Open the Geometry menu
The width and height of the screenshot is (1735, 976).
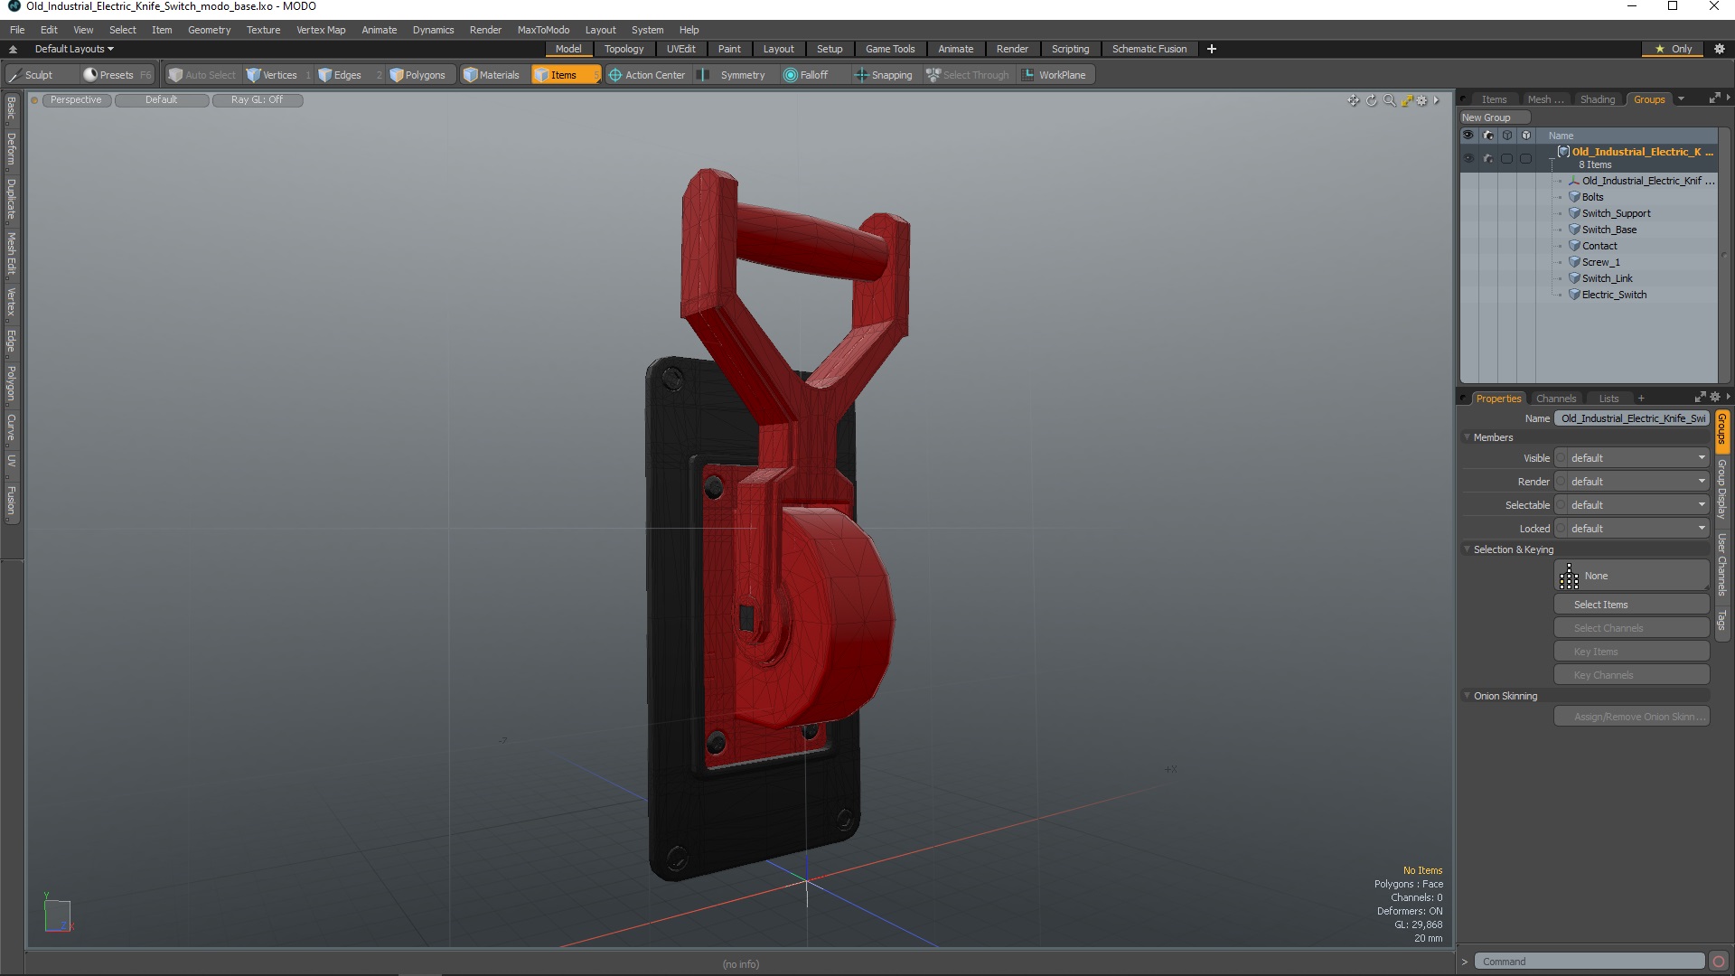click(209, 30)
